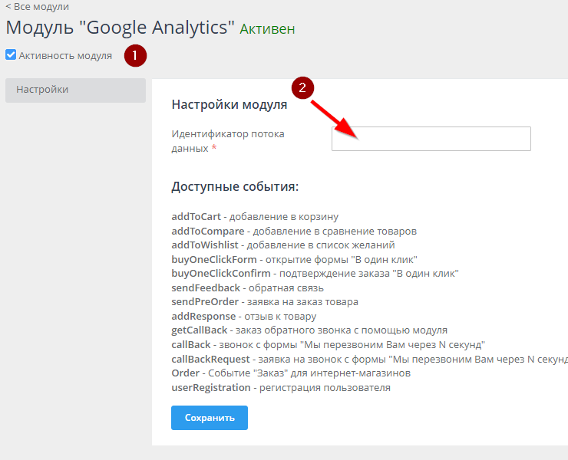Screen dimensions: 568x460
Task: Click the red circle marker numbered 2
Action: click(x=302, y=88)
